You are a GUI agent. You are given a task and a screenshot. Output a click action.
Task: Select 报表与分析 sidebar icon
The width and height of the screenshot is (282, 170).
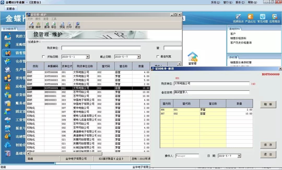[x=8, y=128]
